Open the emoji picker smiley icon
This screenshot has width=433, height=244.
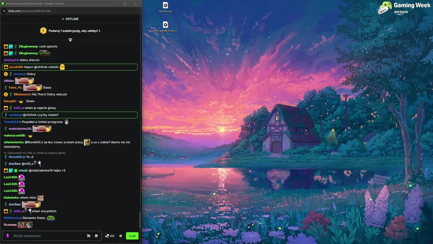pos(96,236)
